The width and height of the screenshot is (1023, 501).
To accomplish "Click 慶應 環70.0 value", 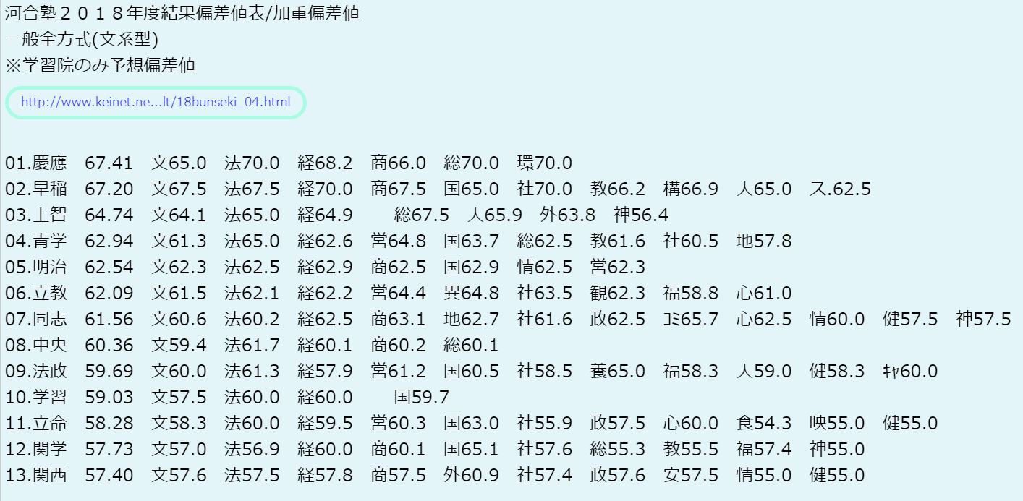I will [545, 163].
